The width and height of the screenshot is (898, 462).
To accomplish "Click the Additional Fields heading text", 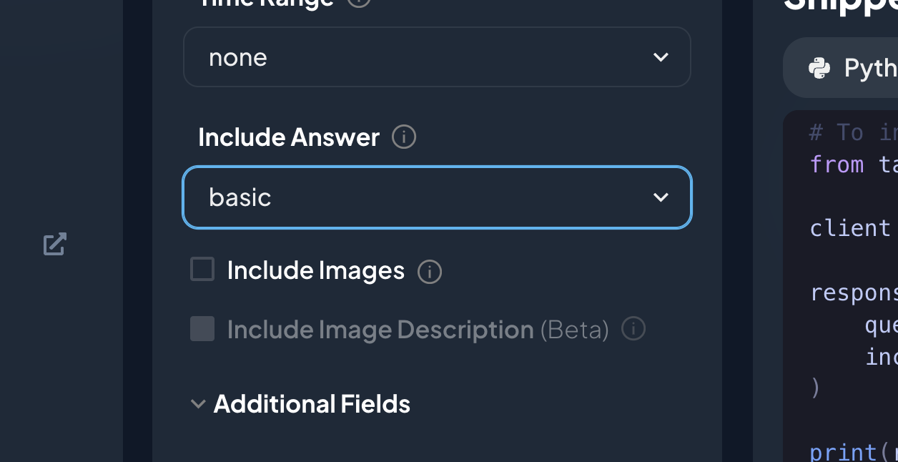I will pos(312,404).
